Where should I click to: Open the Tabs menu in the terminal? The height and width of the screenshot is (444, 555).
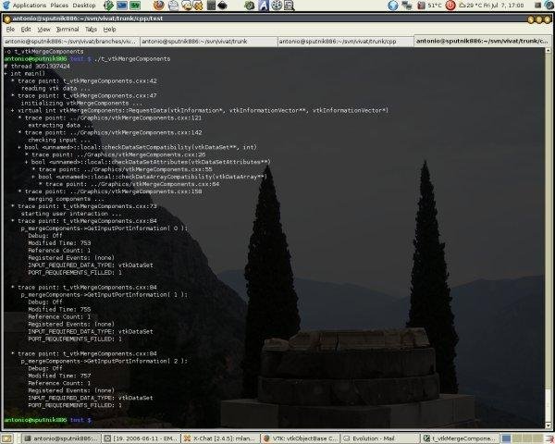(91, 30)
